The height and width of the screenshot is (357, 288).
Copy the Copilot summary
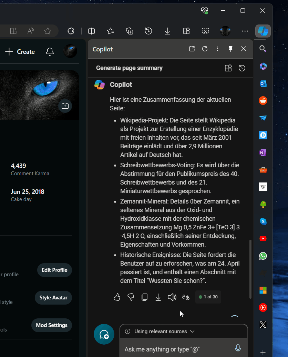144,297
